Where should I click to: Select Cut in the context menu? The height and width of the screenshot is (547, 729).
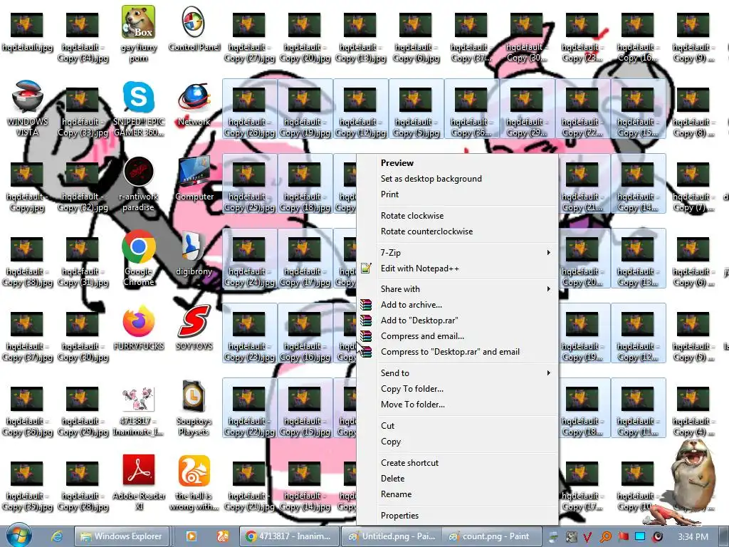[x=458, y=426]
